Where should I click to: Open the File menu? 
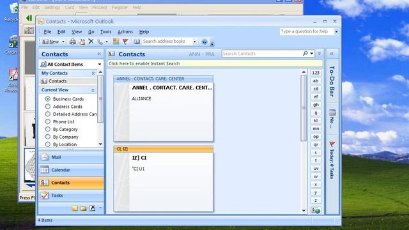(x=47, y=32)
